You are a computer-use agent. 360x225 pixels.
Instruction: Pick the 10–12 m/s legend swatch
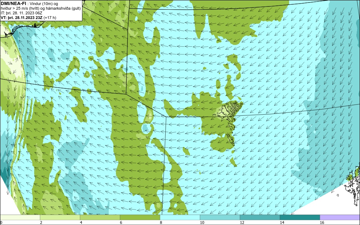coord(220,217)
